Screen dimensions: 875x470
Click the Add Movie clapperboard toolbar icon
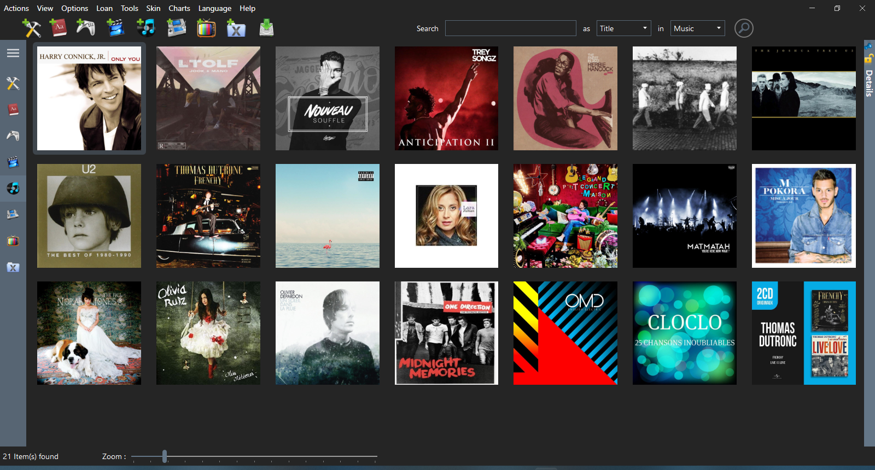tap(115, 28)
